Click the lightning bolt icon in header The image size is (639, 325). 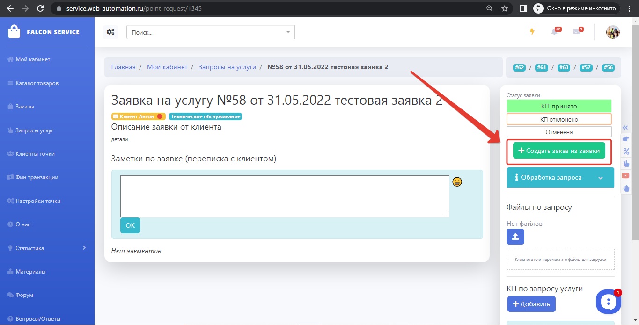532,32
